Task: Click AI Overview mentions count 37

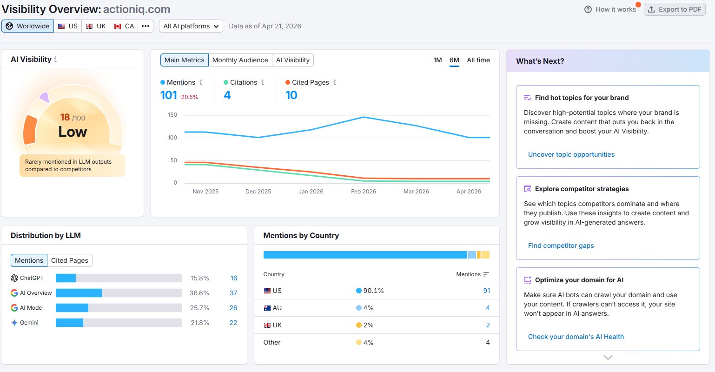Action: pos(233,293)
